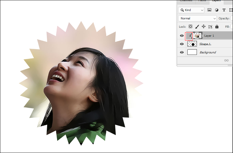Filter layers by adjustment layer icon
Viewport: 233px width, 153px height.
217,10
